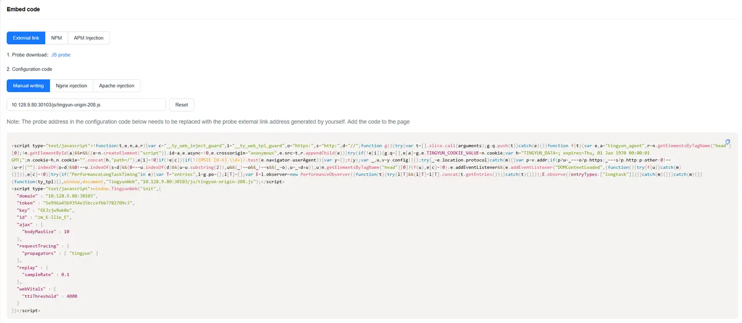Click the "domain" line in code
The height and width of the screenshot is (323, 742).
coord(57,196)
